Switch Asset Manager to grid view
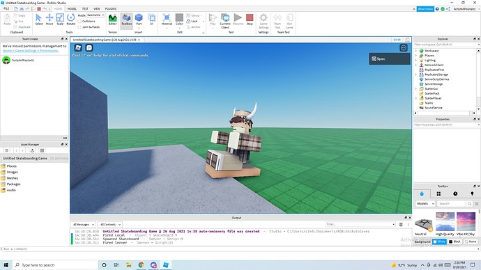481x270 pixels. (x=42, y=150)
